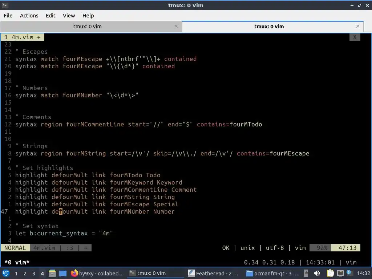This screenshot has height=279, width=372.
Task: Click the *0 vim* tmux window label
Action: point(17,262)
